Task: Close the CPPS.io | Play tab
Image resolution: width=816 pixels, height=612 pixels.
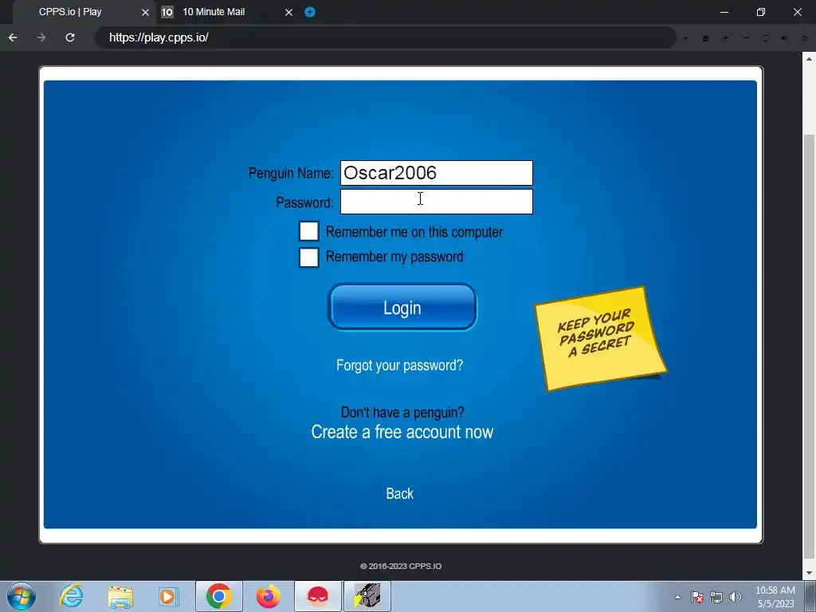Action: (145, 12)
